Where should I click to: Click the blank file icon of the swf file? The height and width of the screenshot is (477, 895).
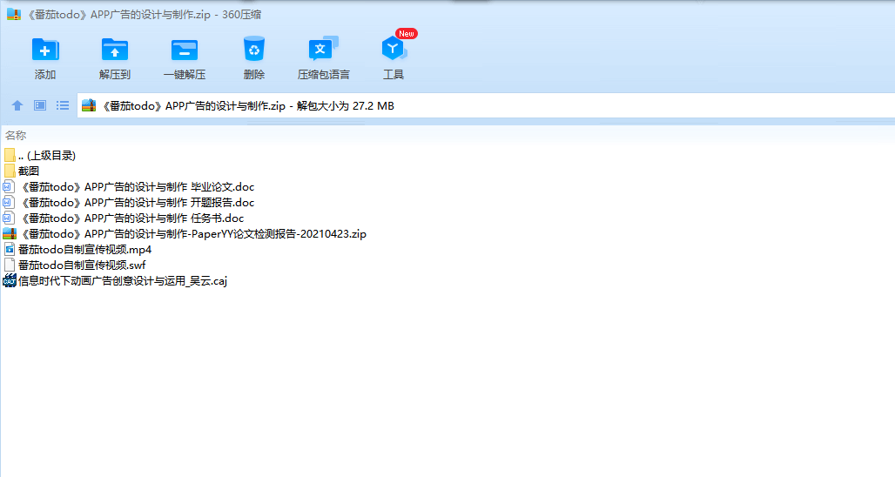[x=9, y=265]
